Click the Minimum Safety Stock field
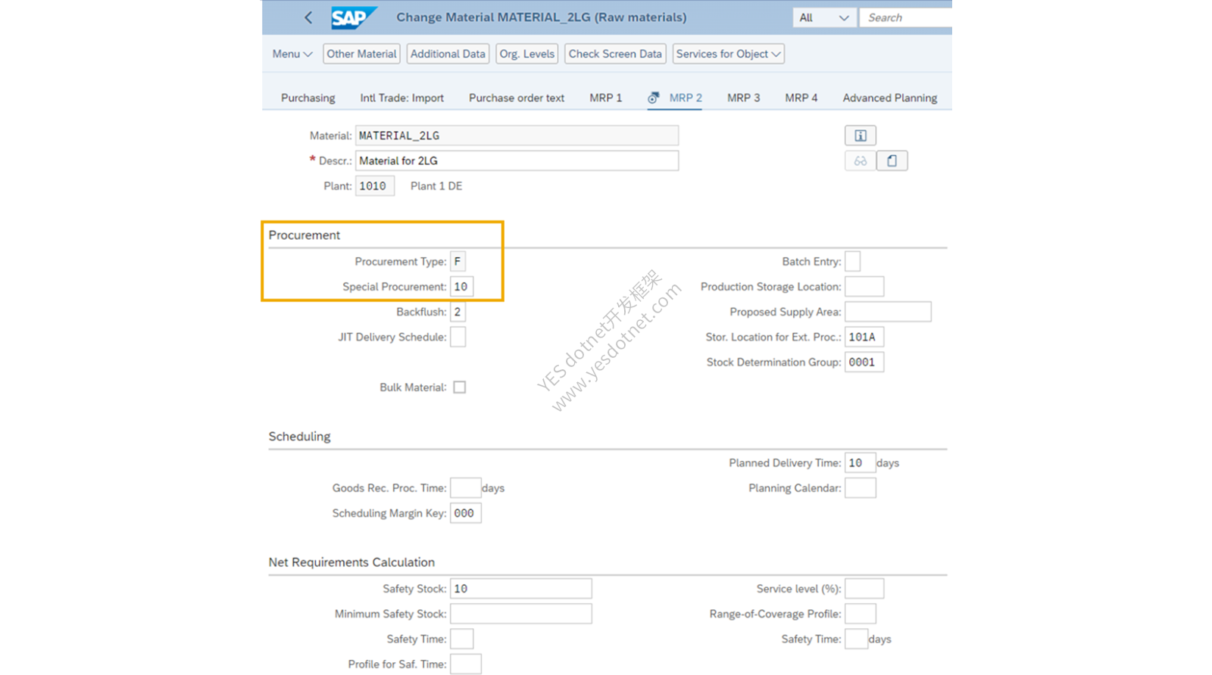Viewport: 1212px width, 675px height. (x=520, y=614)
